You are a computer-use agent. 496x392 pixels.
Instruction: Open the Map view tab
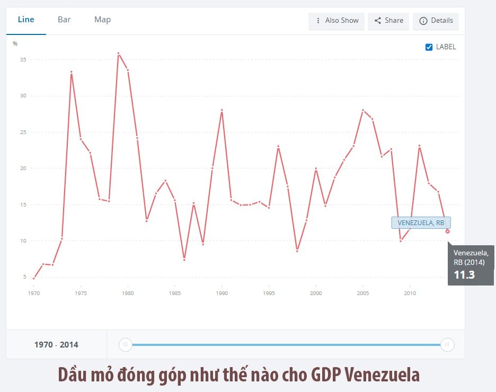[x=102, y=20]
